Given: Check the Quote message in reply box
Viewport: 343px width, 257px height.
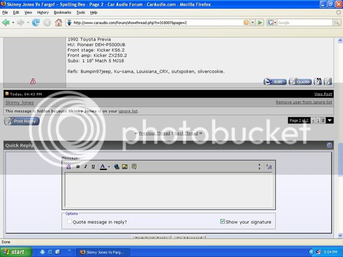Looking at the screenshot, I should [x=69, y=221].
